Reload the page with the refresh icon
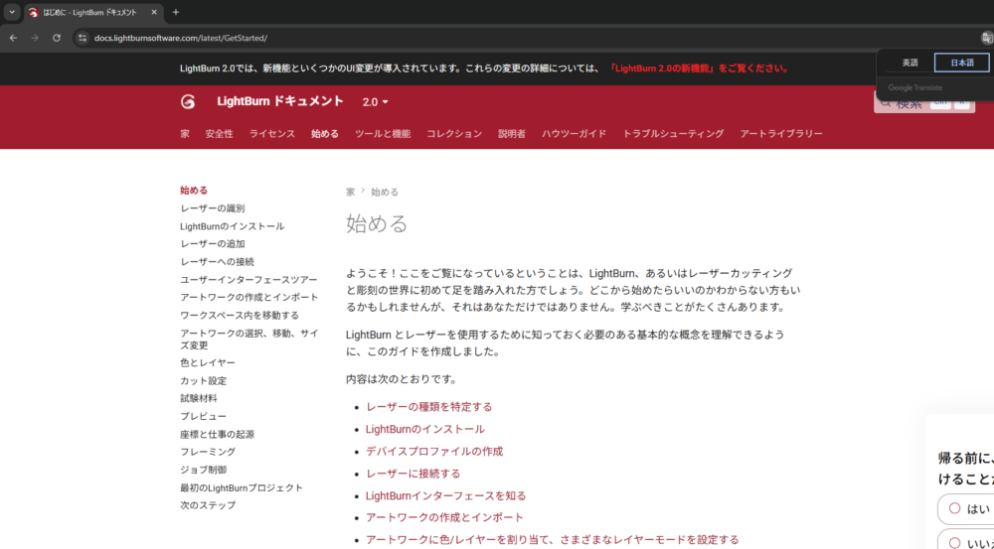Screen dimensions: 994x549 click(x=57, y=38)
